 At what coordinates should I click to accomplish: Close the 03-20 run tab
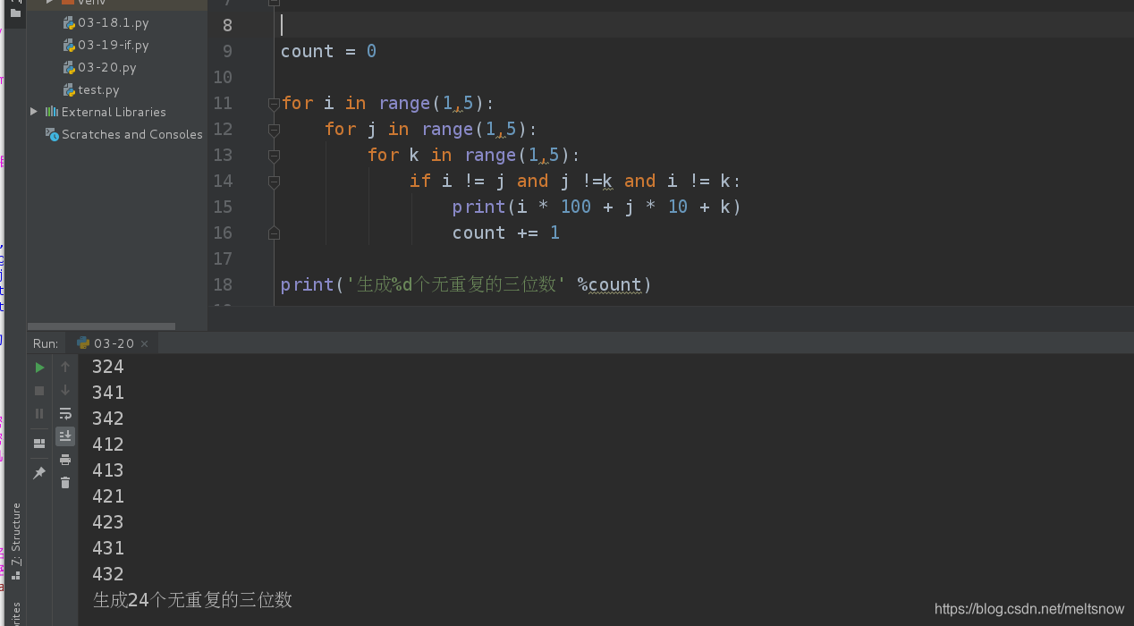[x=145, y=343]
